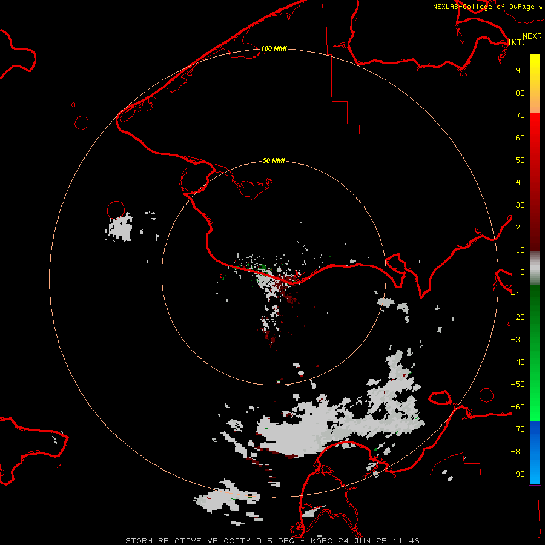Click the "NEXLAB-College of DuPage" header text

[x=483, y=7]
